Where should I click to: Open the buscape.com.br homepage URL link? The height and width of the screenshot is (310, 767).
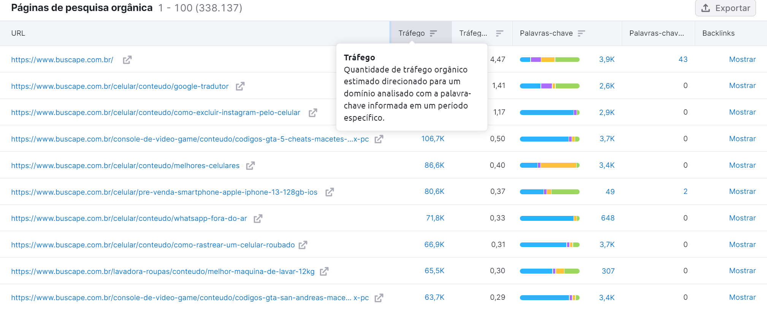tap(62, 60)
